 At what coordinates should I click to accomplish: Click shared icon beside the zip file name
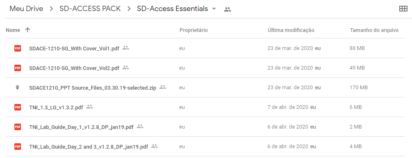coord(163,87)
